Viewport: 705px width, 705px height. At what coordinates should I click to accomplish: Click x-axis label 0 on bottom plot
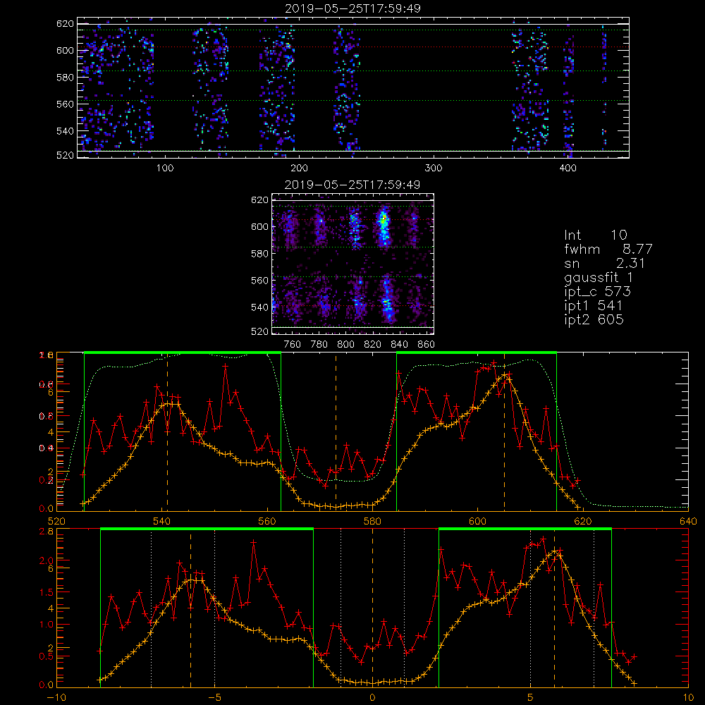372,698
